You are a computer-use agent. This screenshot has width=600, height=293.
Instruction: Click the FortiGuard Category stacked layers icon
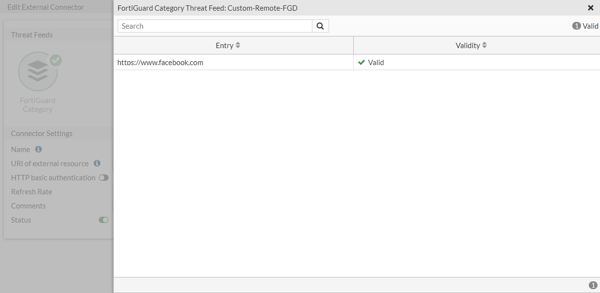tap(37, 71)
